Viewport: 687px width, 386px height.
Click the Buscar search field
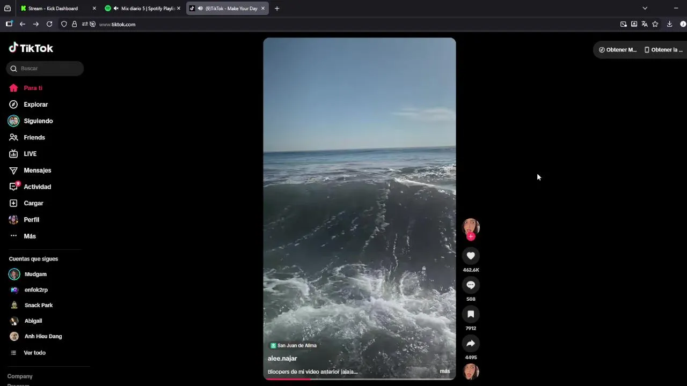click(x=45, y=69)
